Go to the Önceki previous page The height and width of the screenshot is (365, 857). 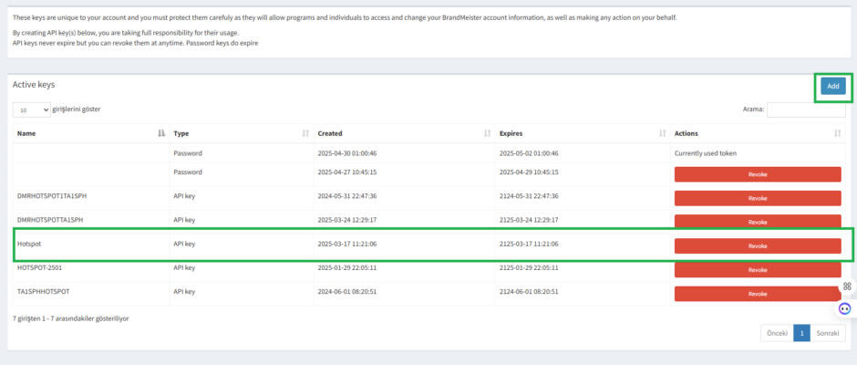point(777,333)
